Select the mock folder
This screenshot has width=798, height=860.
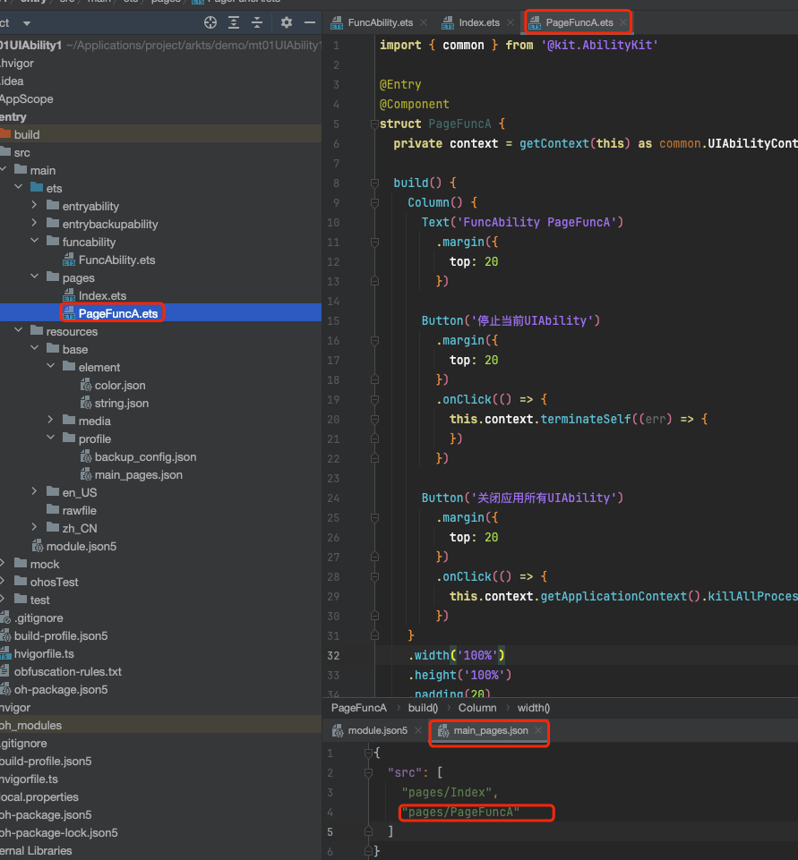[x=45, y=565]
